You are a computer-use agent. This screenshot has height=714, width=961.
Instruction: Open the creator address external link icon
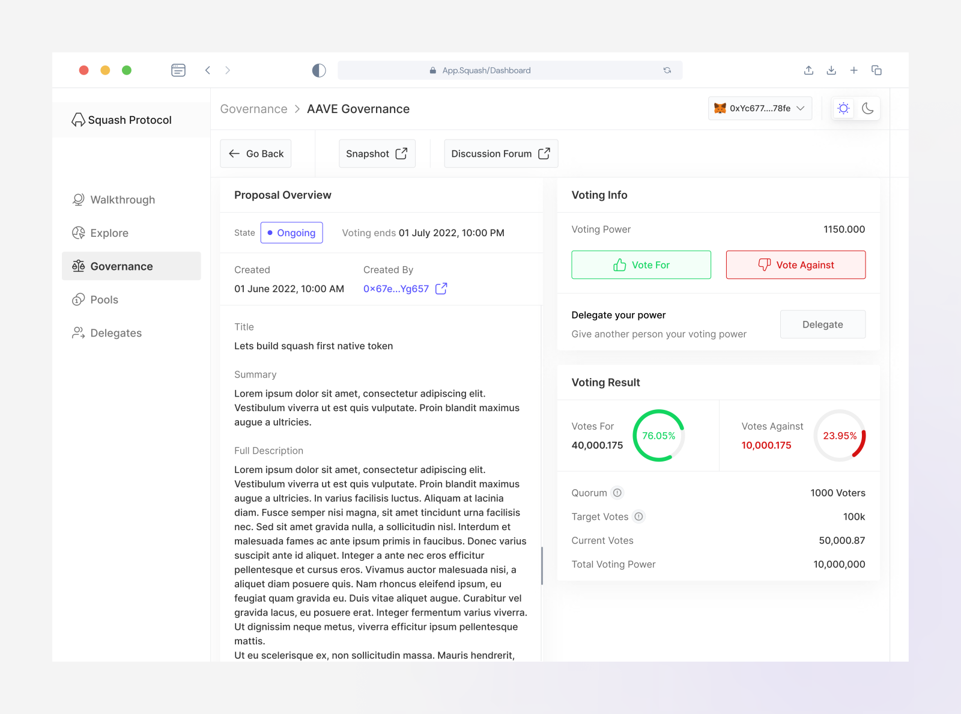[441, 288]
